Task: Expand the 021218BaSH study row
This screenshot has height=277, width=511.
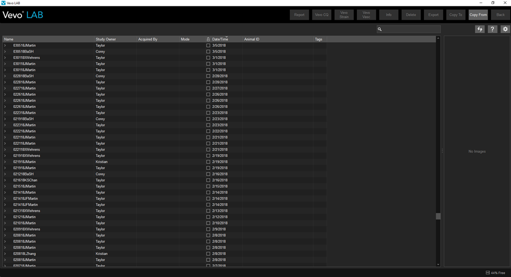Action: 5,174
